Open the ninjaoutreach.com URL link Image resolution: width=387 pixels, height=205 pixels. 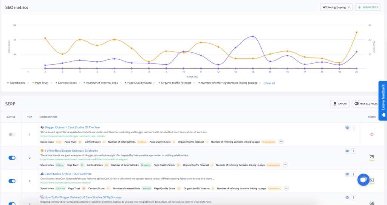(x=73, y=136)
